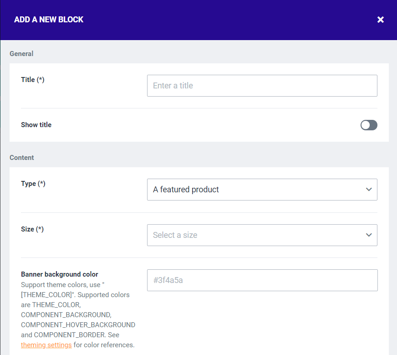Click the COMPONENT_HOVER_BACKGROUND help text
This screenshot has height=355, width=397.
point(78,325)
